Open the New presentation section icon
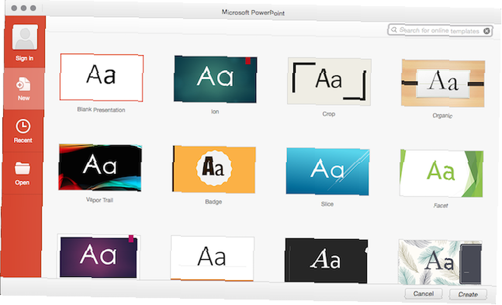502x305 pixels. coord(24,84)
